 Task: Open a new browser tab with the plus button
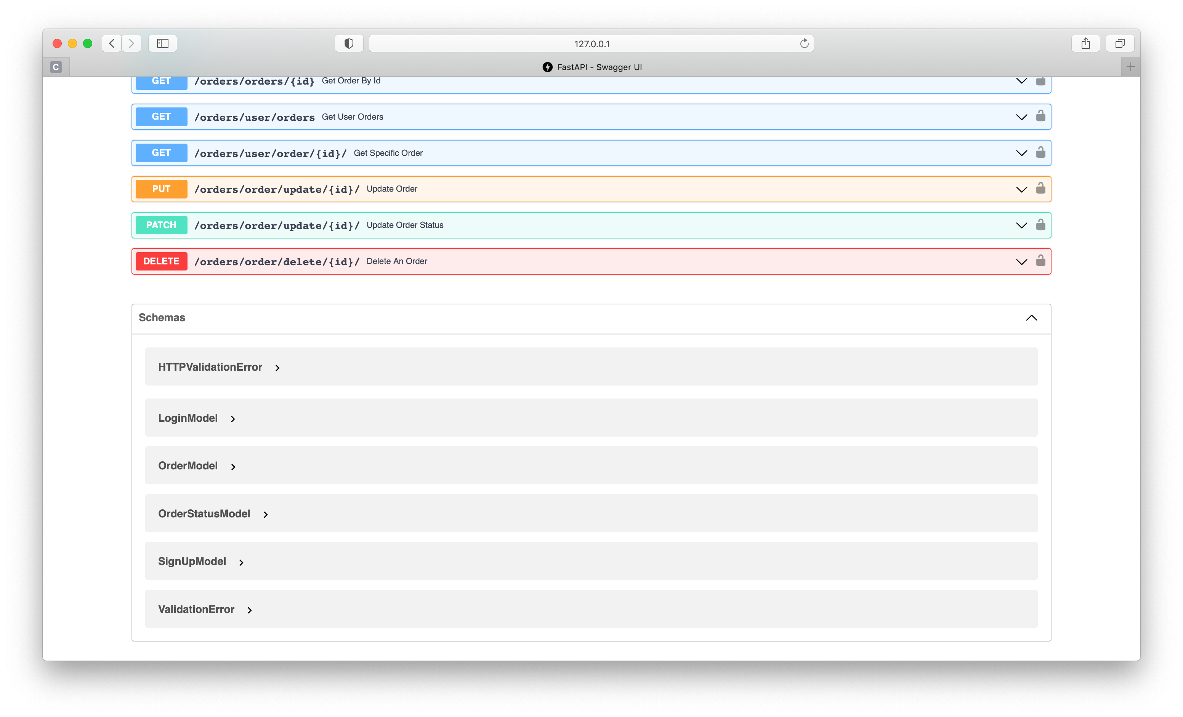[1130, 67]
